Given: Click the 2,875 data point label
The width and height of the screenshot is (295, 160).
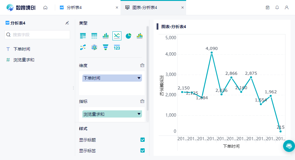Looking at the screenshot, I should (251, 73).
